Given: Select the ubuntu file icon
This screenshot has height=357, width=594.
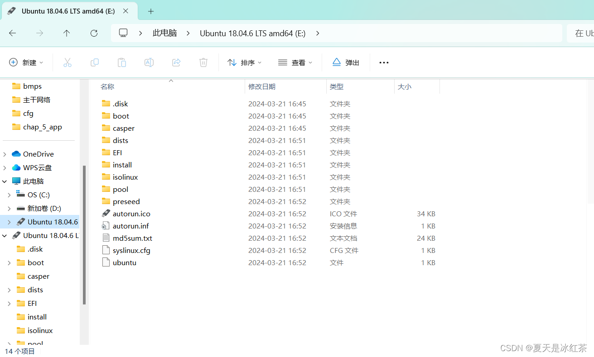Looking at the screenshot, I should pos(106,262).
